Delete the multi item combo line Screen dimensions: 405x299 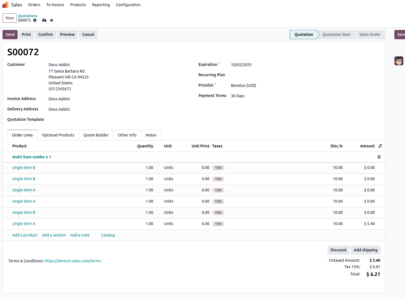click(x=379, y=157)
